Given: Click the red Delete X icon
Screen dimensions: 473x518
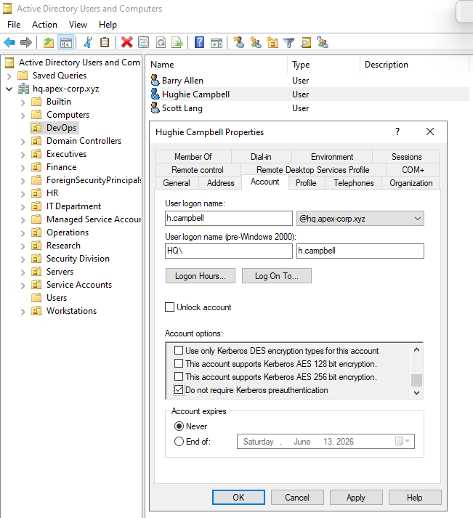Looking at the screenshot, I should [127, 42].
